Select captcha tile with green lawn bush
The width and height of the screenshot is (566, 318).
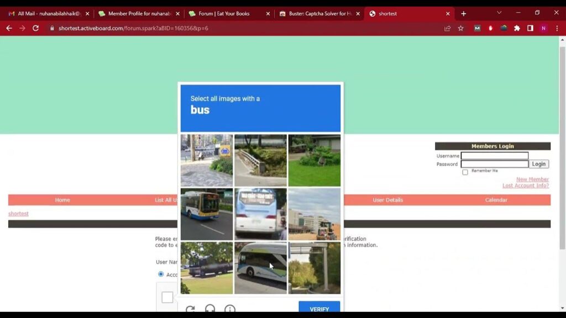(x=315, y=161)
